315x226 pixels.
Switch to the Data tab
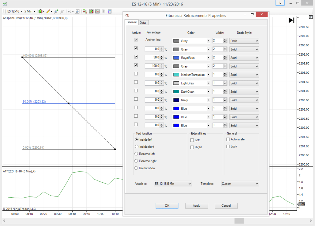pos(143,23)
